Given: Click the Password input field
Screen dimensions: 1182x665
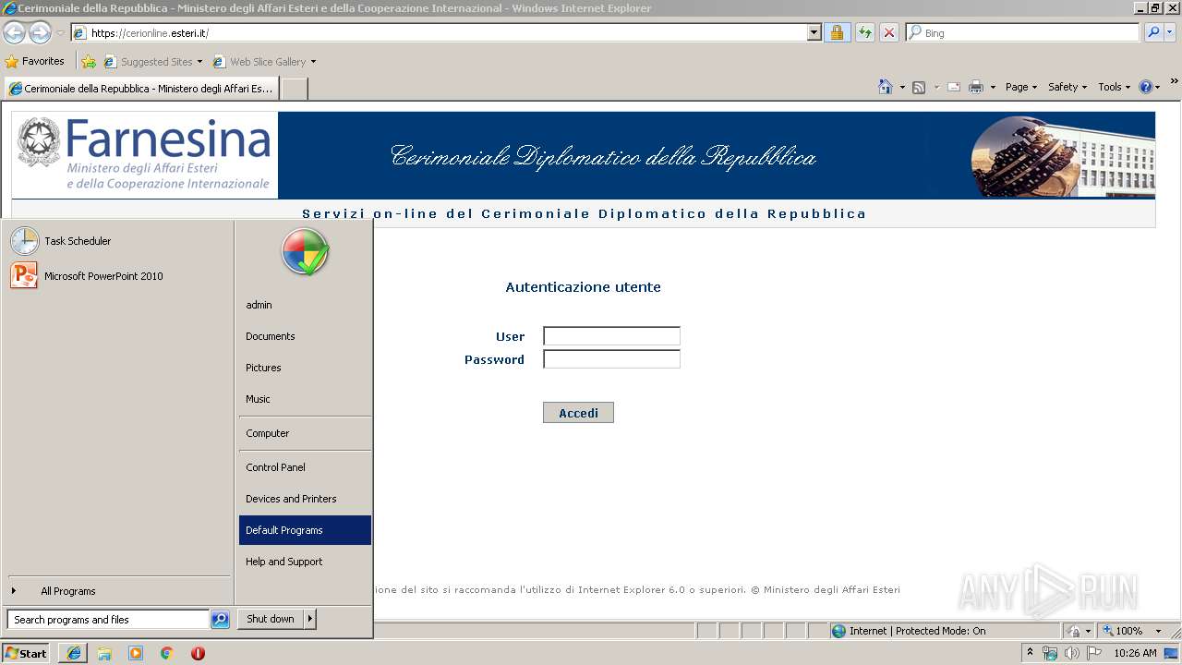Looking at the screenshot, I should 611,359.
